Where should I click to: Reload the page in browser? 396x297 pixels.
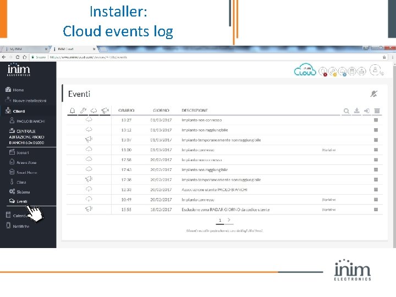[x=18, y=57]
